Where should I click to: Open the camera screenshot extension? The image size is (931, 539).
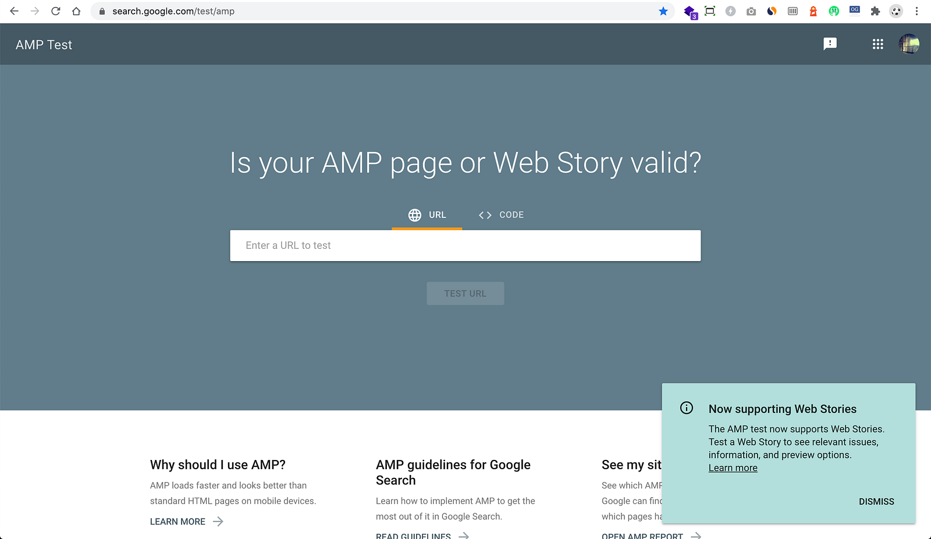[751, 11]
